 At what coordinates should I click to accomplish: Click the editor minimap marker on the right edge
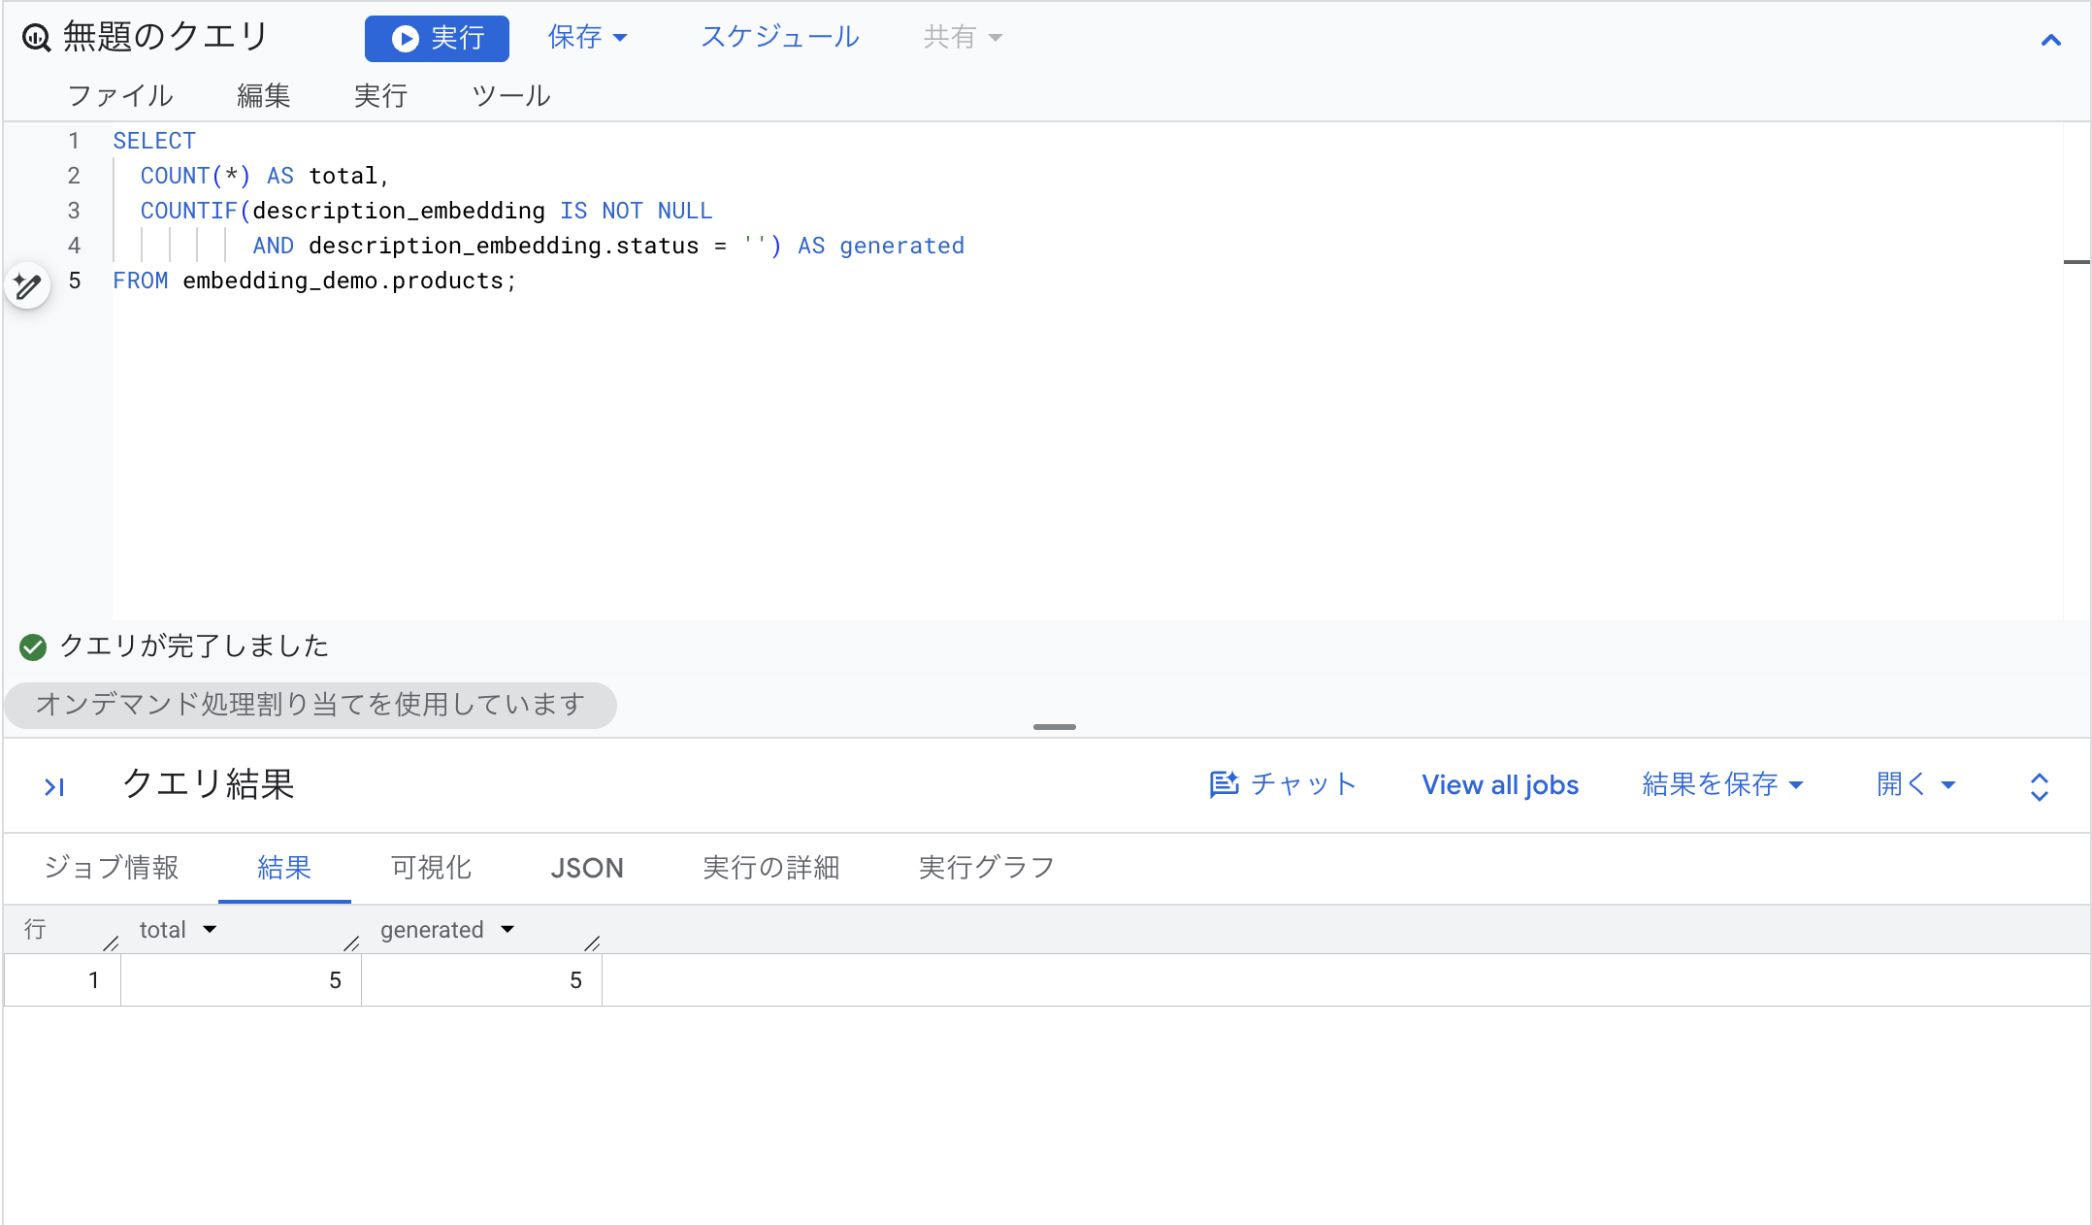(2076, 262)
